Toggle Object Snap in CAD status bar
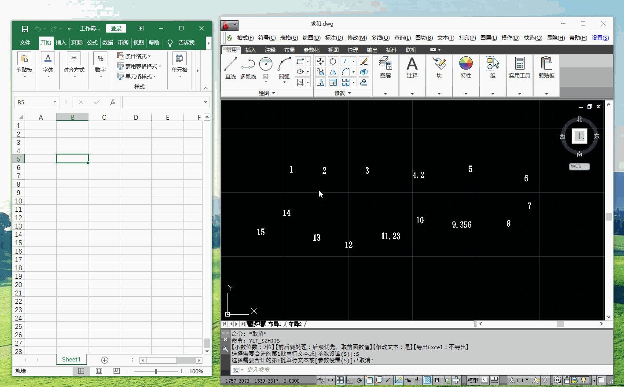The height and width of the screenshot is (387, 624). tap(369, 380)
